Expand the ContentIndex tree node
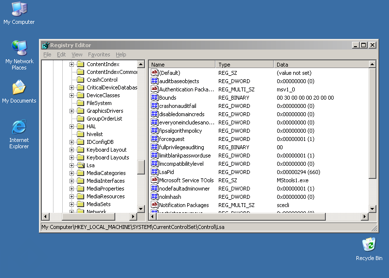Screen dimensions: 389x278 pos(71,64)
